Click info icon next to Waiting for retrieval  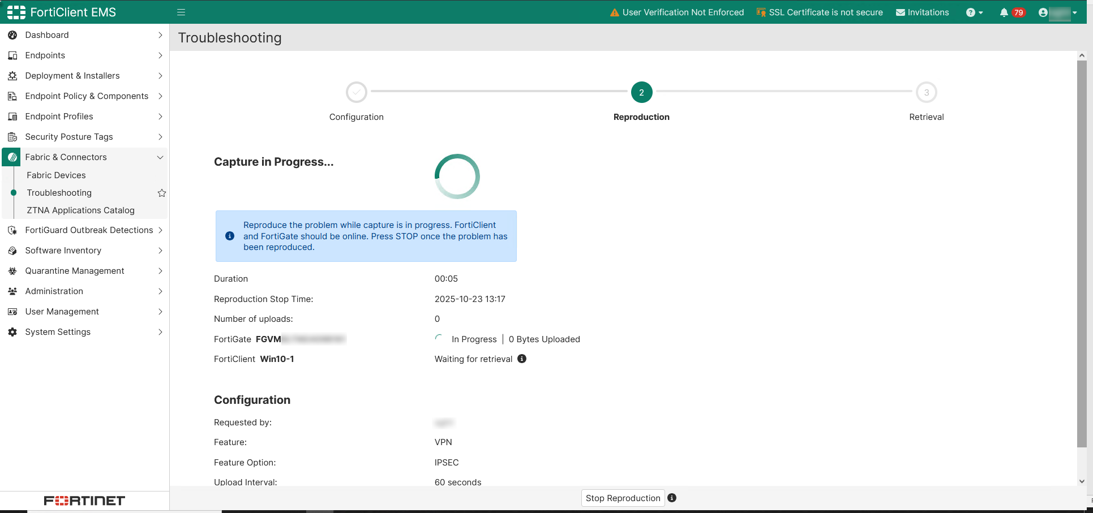(x=522, y=359)
